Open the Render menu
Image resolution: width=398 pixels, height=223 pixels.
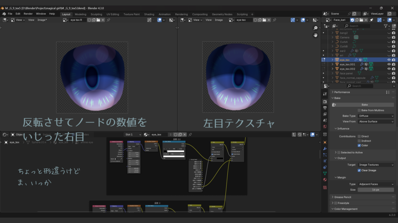(x=28, y=14)
